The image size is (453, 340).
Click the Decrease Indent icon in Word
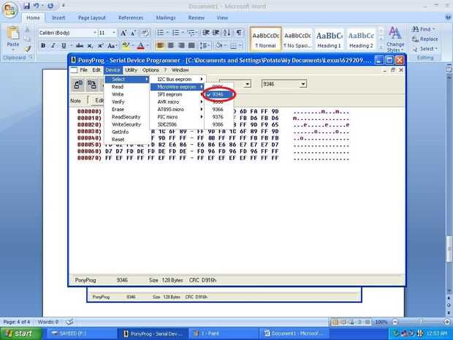coord(206,33)
